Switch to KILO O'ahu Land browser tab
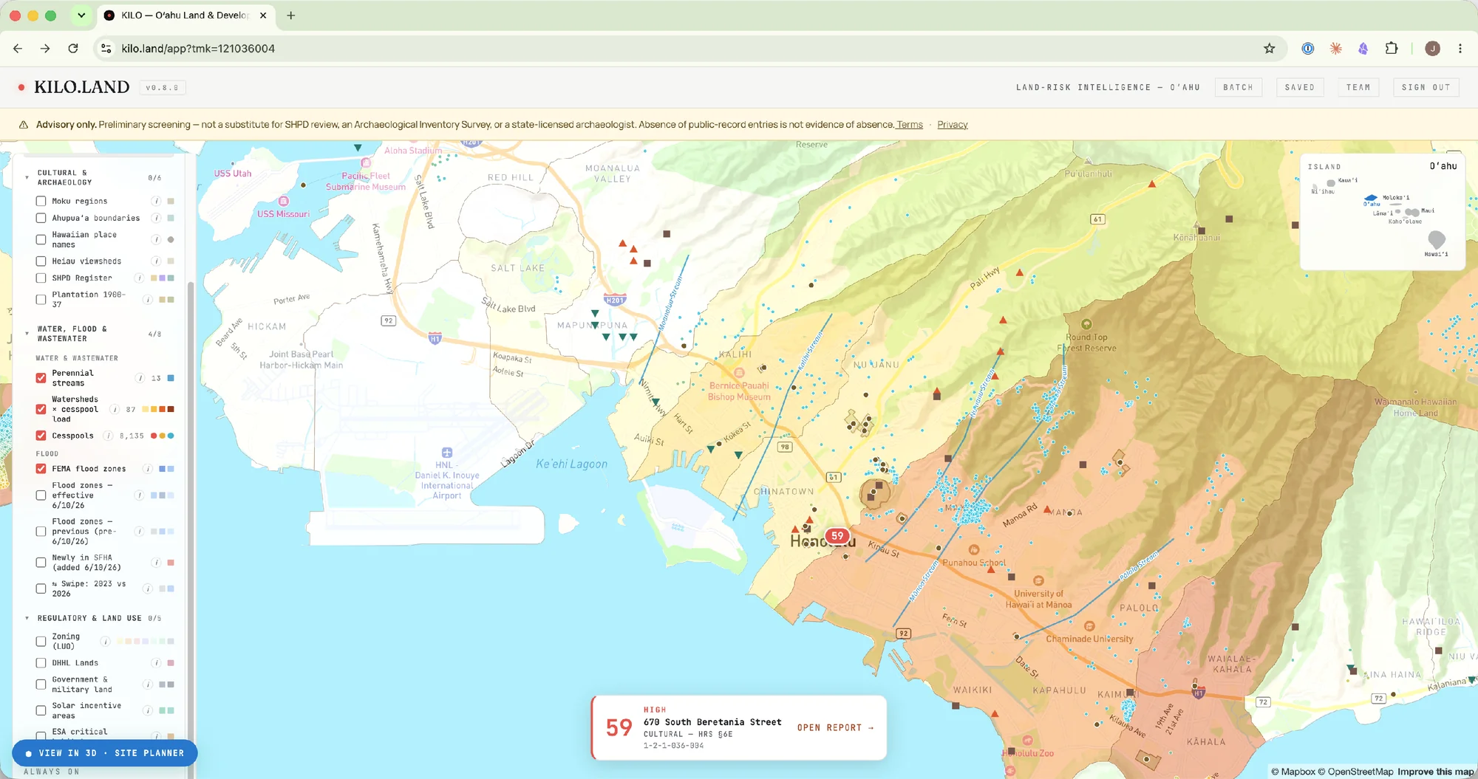Viewport: 1478px width, 779px height. (x=185, y=16)
